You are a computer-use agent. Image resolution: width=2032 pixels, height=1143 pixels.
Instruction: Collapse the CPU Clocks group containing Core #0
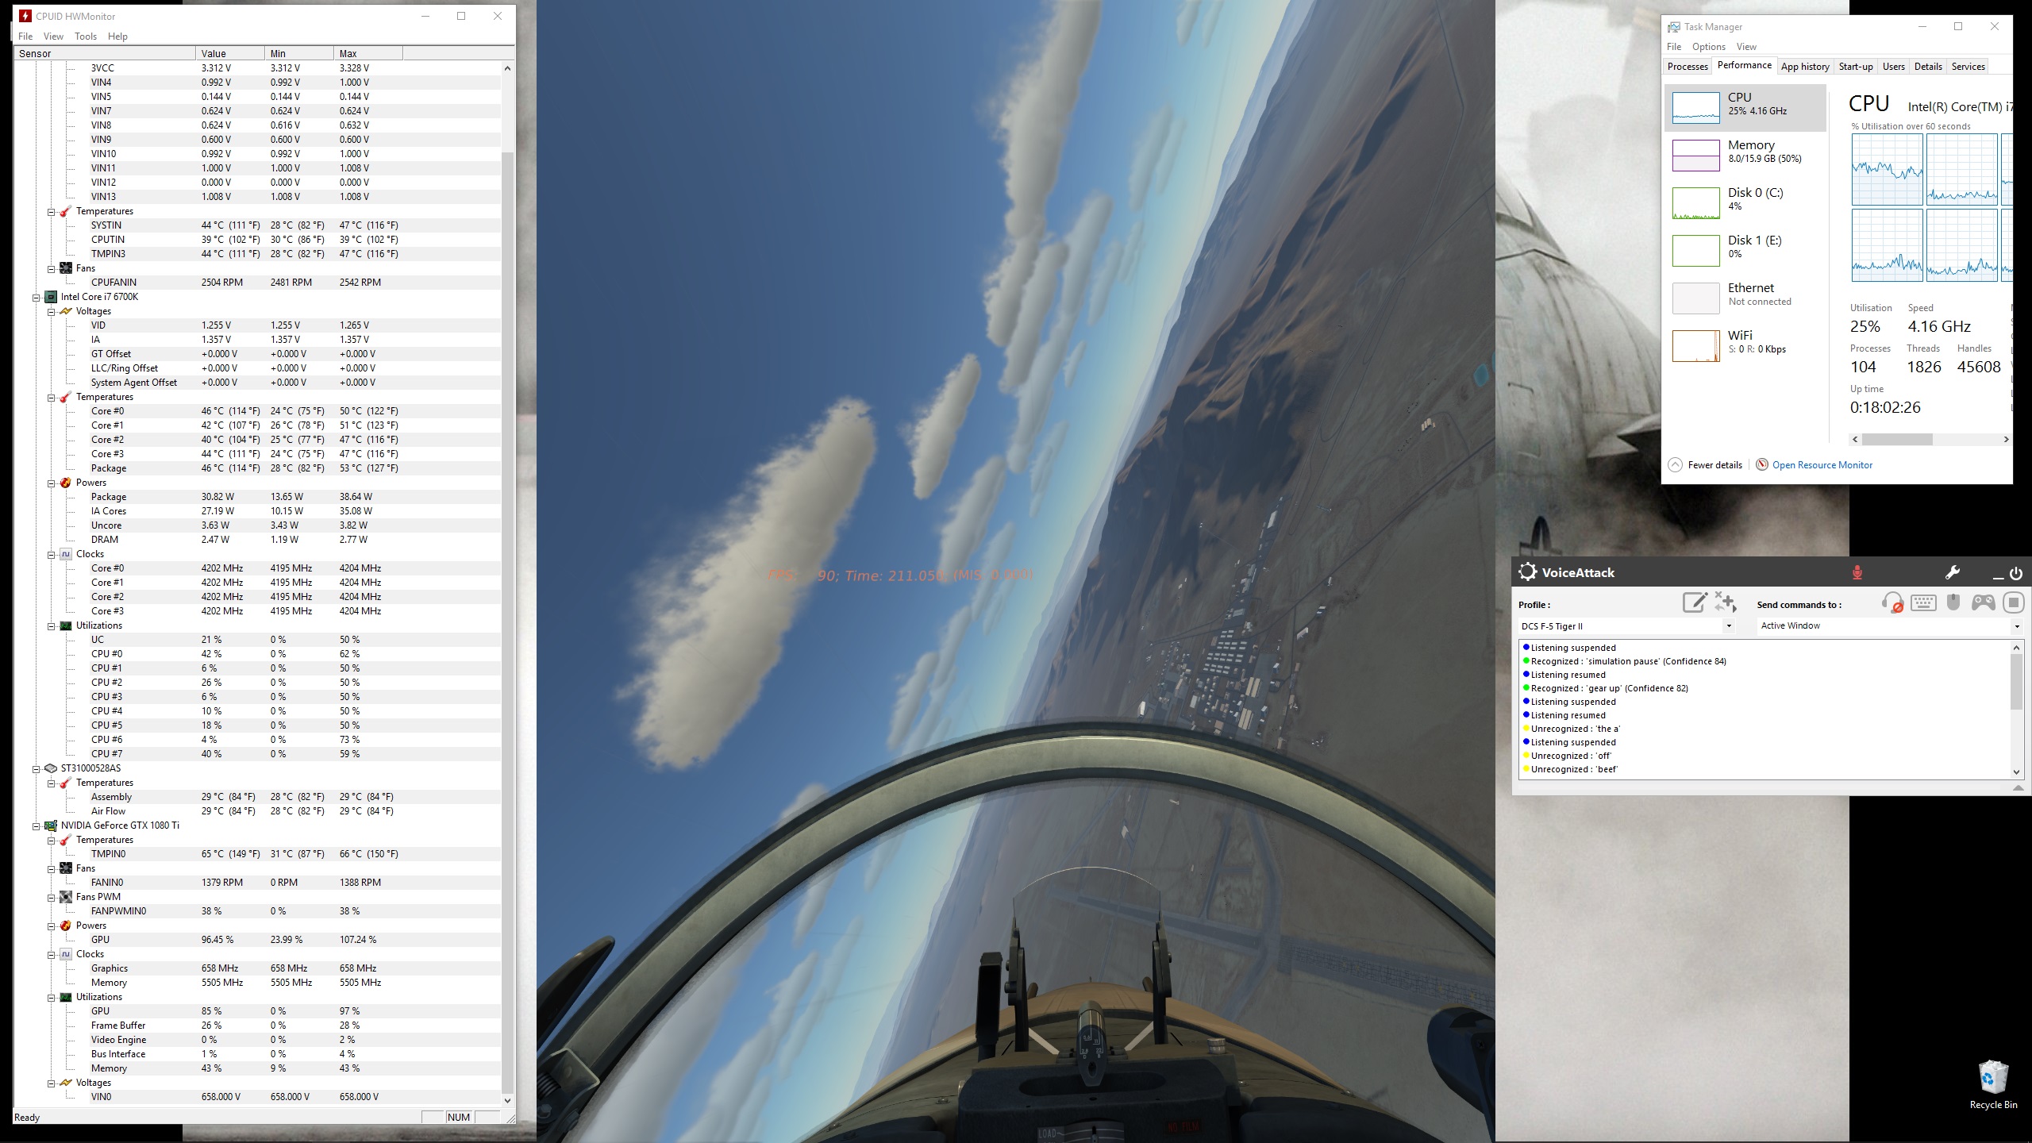click(x=51, y=554)
